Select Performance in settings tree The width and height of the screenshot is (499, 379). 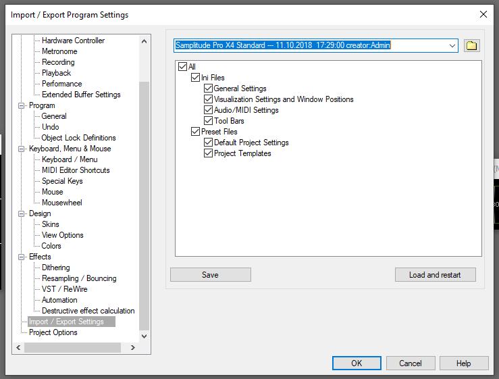point(61,84)
